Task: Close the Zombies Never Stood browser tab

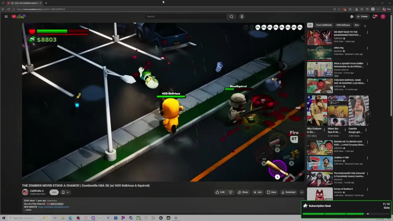Action: 41,3
